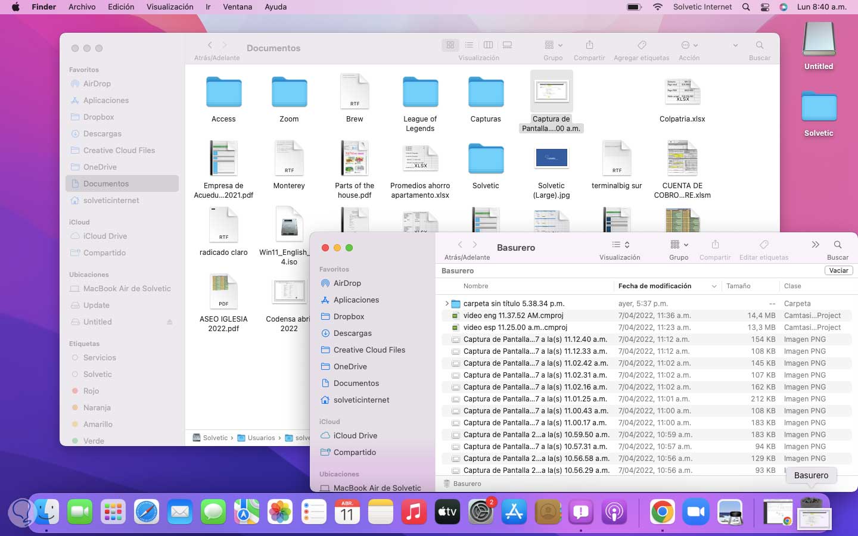
Task: Open Grupo dropdown in Basurero toolbar
Action: click(679, 245)
